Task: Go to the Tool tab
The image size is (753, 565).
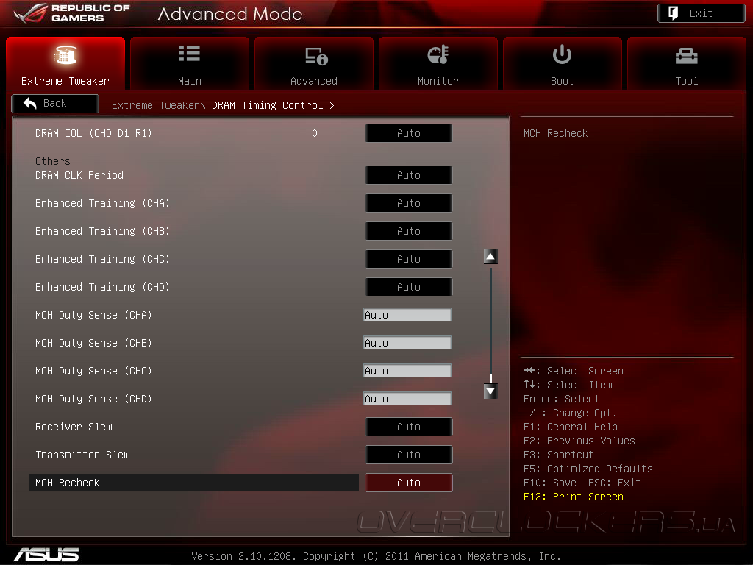Action: click(687, 63)
